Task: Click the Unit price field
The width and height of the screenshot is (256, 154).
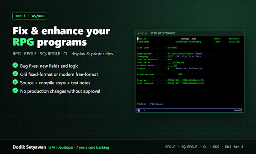Action: point(176,63)
